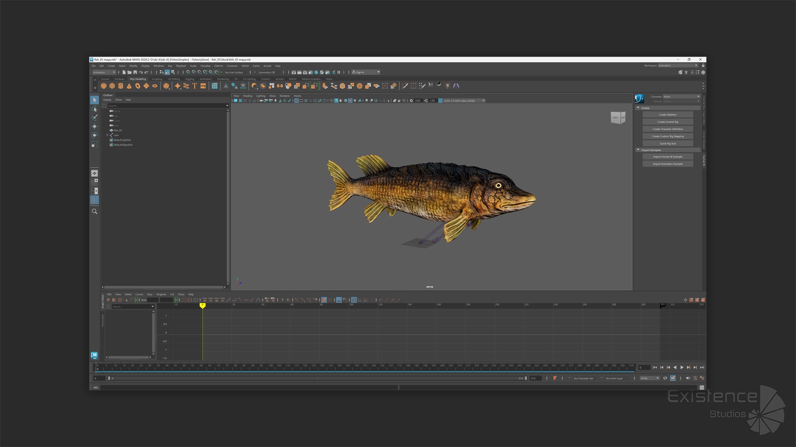This screenshot has height=447, width=796.
Task: Open the Script Editor icon in command line
Action: coord(701,387)
